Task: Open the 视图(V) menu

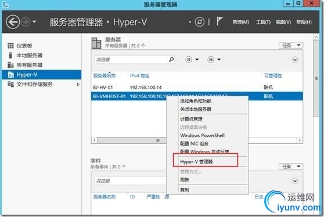Action: 283,22
